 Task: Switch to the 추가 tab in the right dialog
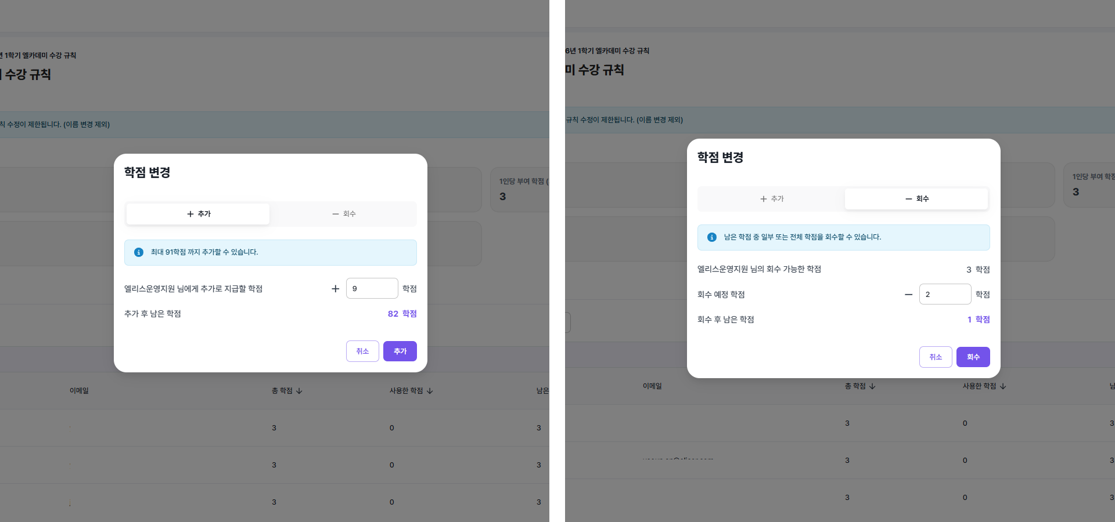[x=771, y=198]
